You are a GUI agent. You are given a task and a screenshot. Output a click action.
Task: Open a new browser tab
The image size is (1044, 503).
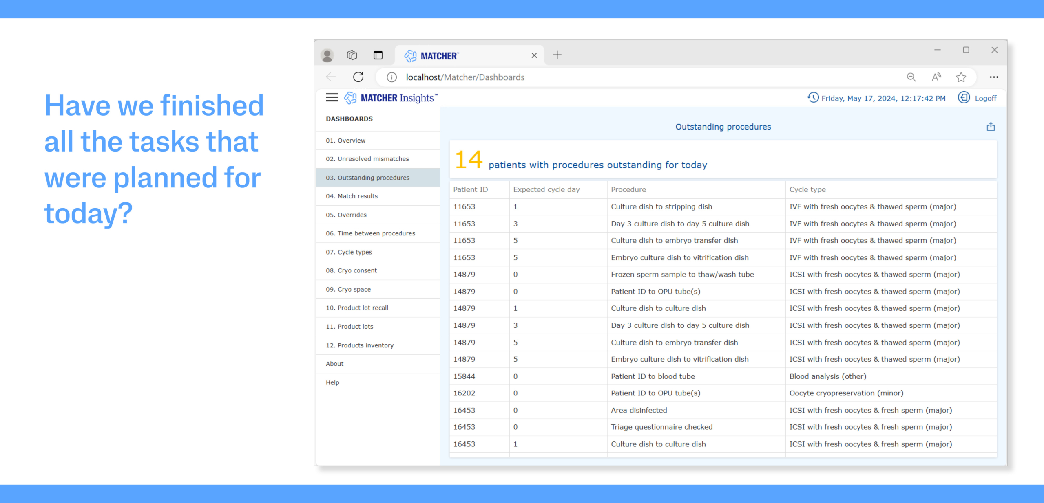[557, 55]
